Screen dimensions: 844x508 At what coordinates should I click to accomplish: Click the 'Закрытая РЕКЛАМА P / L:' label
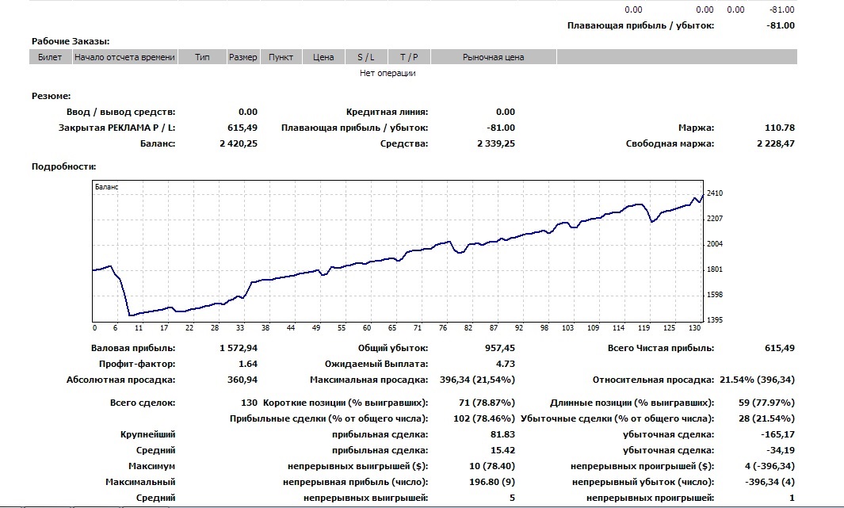tap(116, 128)
